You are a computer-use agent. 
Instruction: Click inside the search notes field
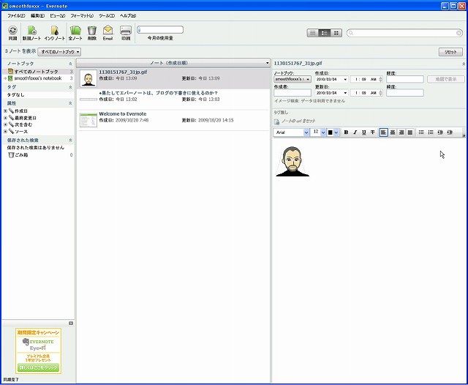(404, 33)
